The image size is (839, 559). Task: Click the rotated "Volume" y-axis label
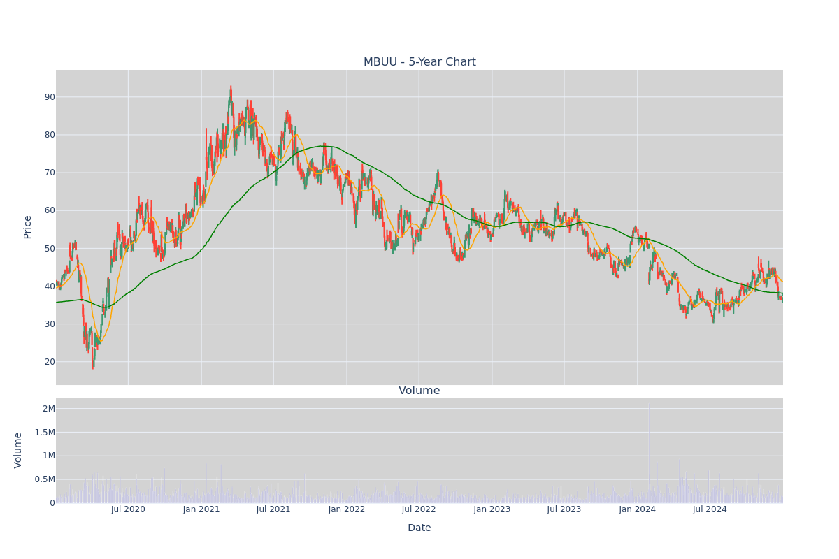tap(18, 450)
